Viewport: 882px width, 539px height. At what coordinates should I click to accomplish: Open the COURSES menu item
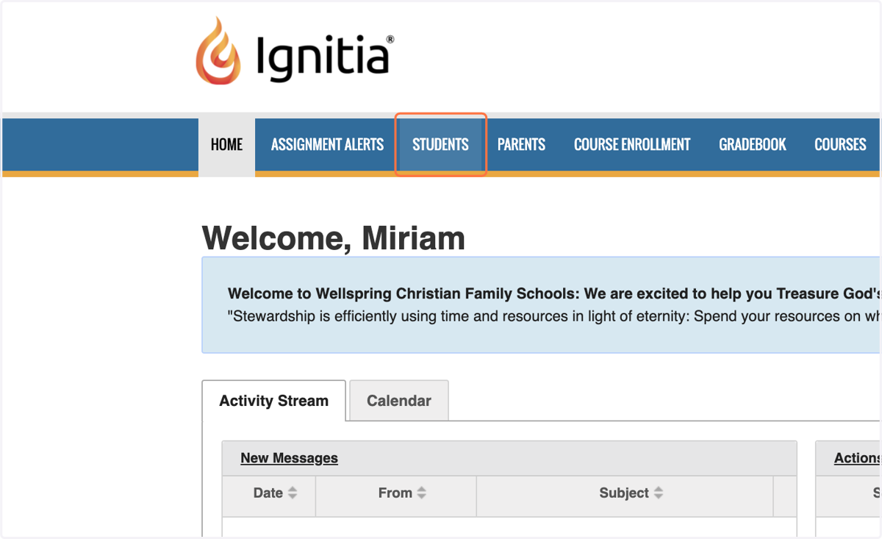[x=840, y=145]
